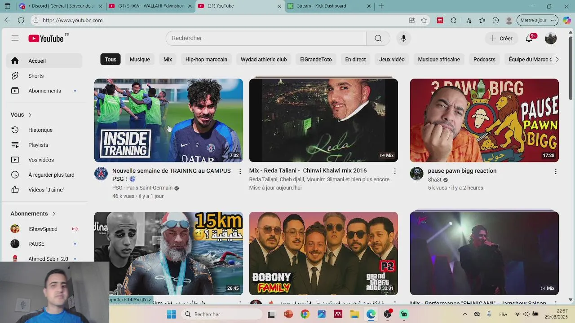
Task: Open browser extensions puzzle icon
Action: click(x=453, y=20)
